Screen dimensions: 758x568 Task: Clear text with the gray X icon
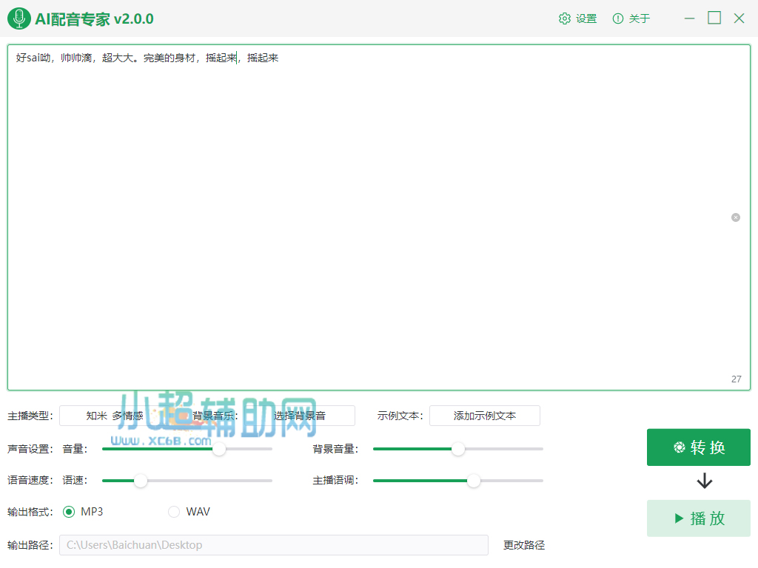coord(736,217)
